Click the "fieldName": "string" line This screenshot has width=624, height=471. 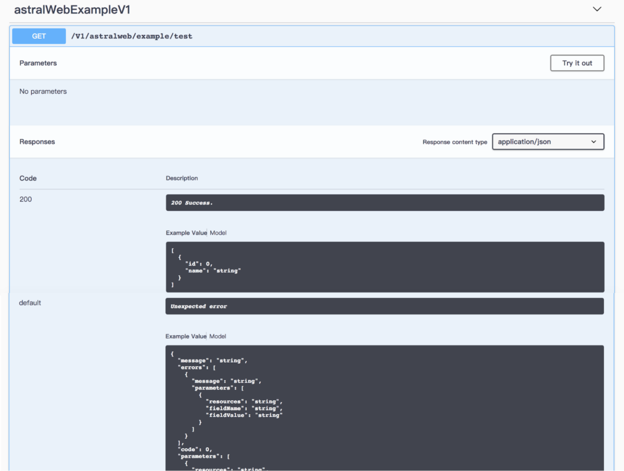point(244,408)
